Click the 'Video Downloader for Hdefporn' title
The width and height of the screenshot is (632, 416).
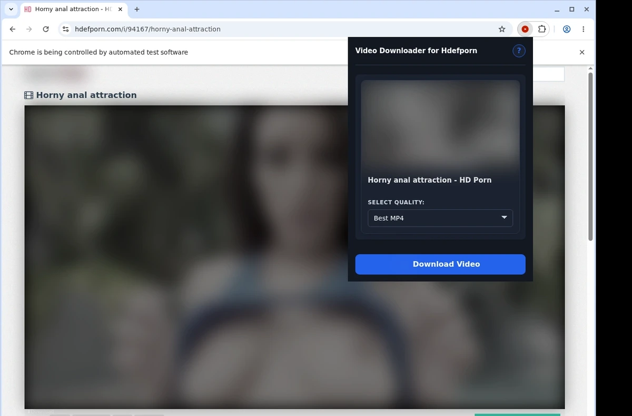(416, 51)
